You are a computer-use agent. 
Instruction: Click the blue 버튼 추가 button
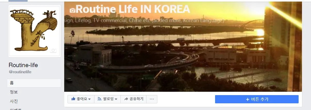click(257, 99)
